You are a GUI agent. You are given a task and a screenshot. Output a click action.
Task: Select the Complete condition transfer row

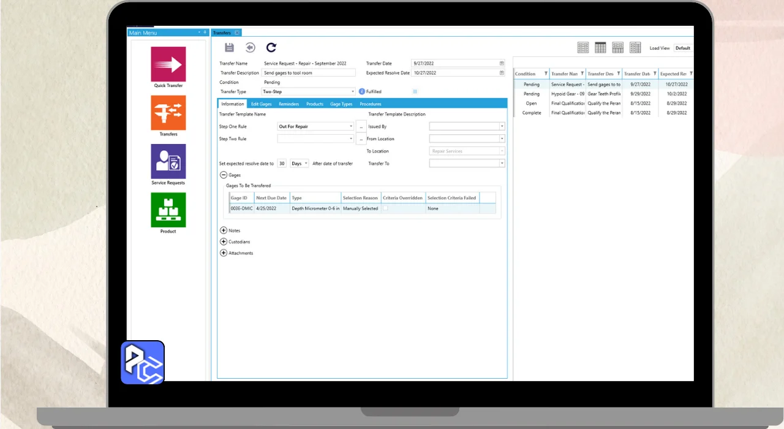coord(603,113)
